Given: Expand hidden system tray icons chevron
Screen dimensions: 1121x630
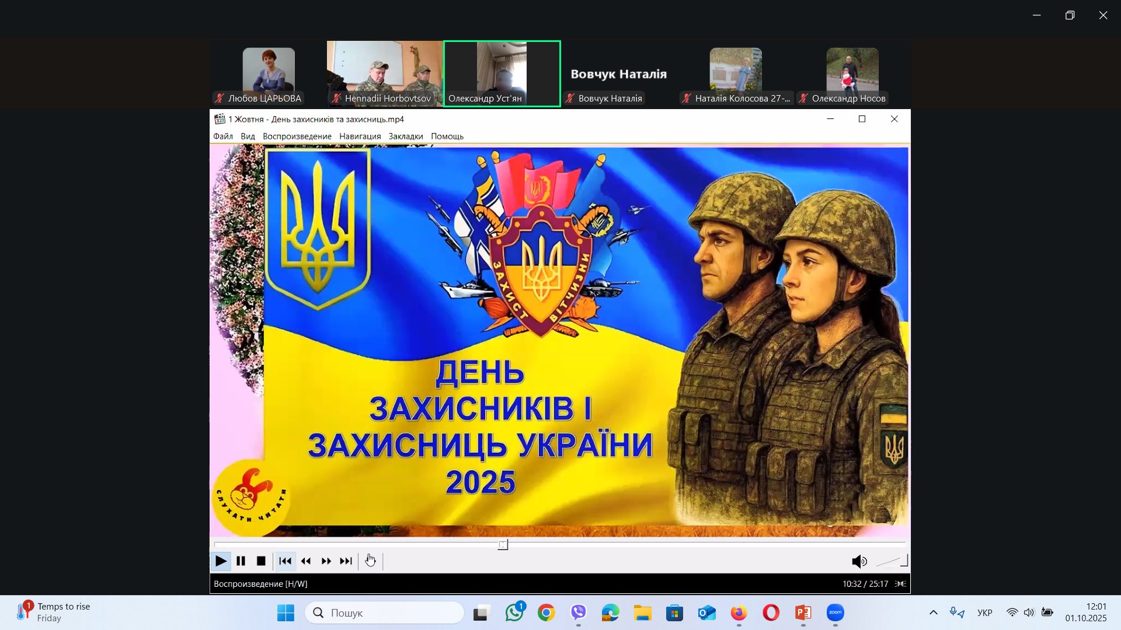Looking at the screenshot, I should 933,612.
